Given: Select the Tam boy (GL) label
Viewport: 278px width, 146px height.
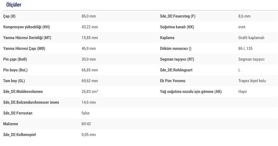Looking at the screenshot, I should tap(14, 81).
